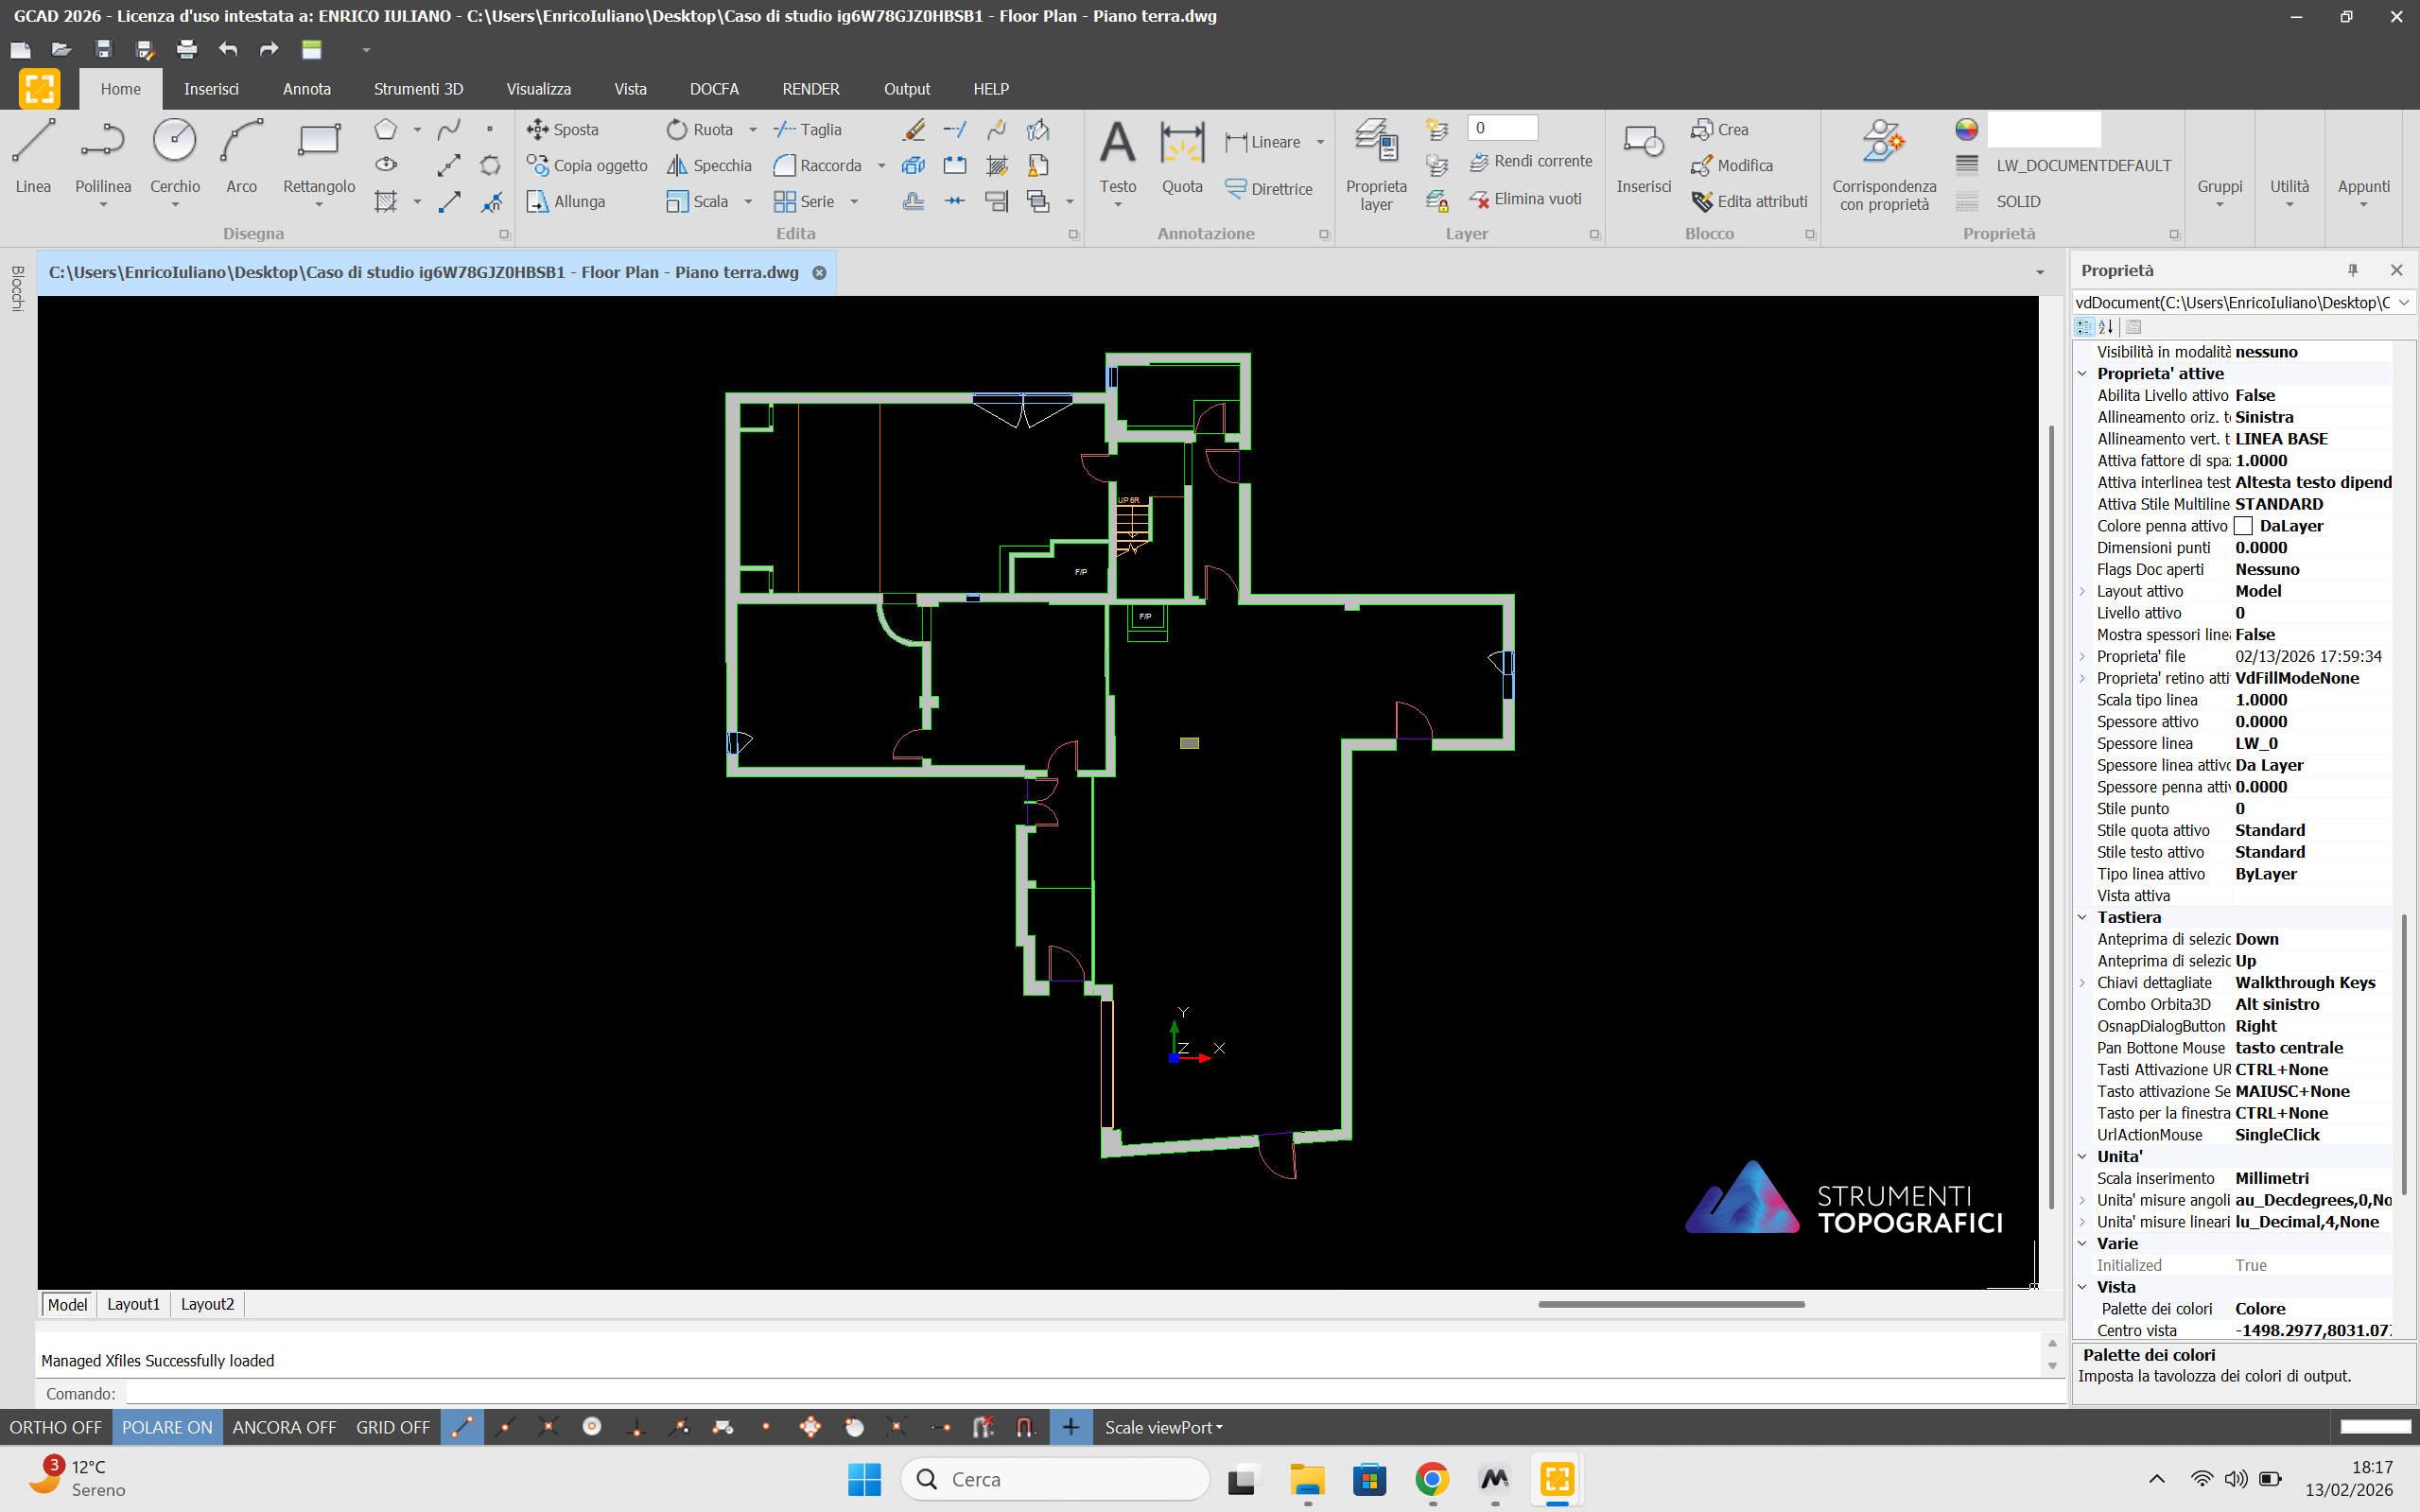Open the Annota ribbon tab
Image resolution: width=2420 pixels, height=1512 pixels.
pyautogui.click(x=307, y=89)
